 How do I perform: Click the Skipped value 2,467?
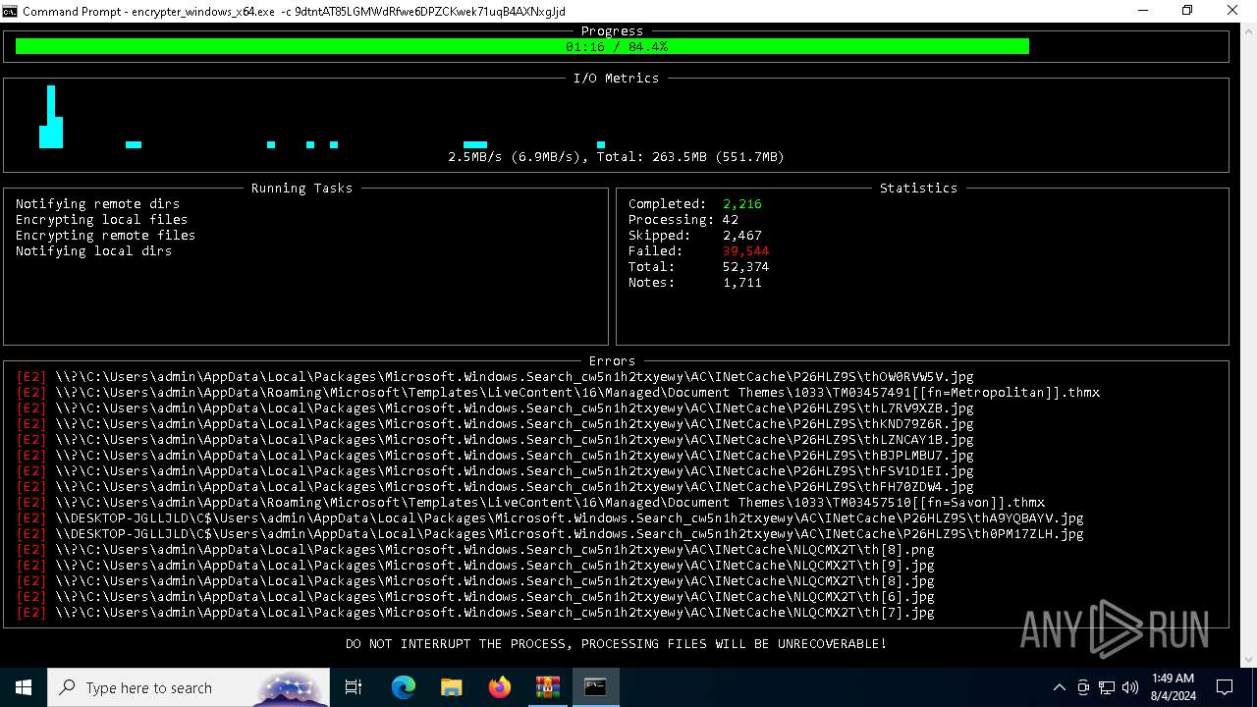(x=742, y=235)
